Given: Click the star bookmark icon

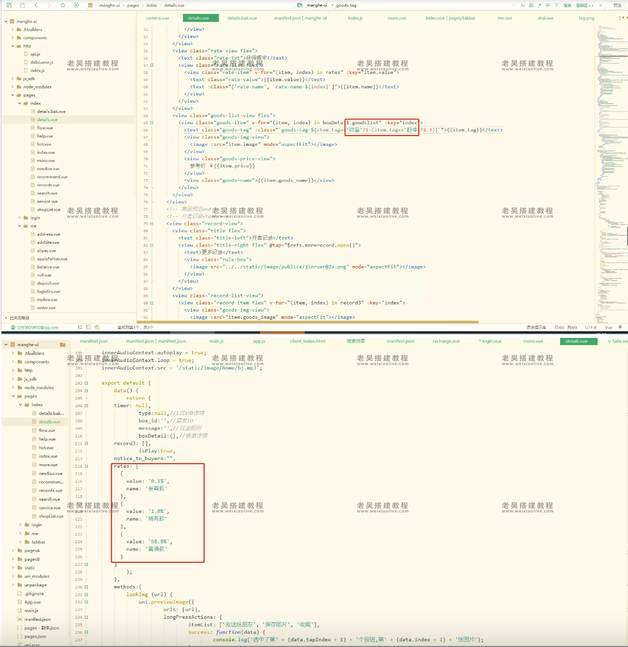Looking at the screenshot, I should [x=63, y=5].
